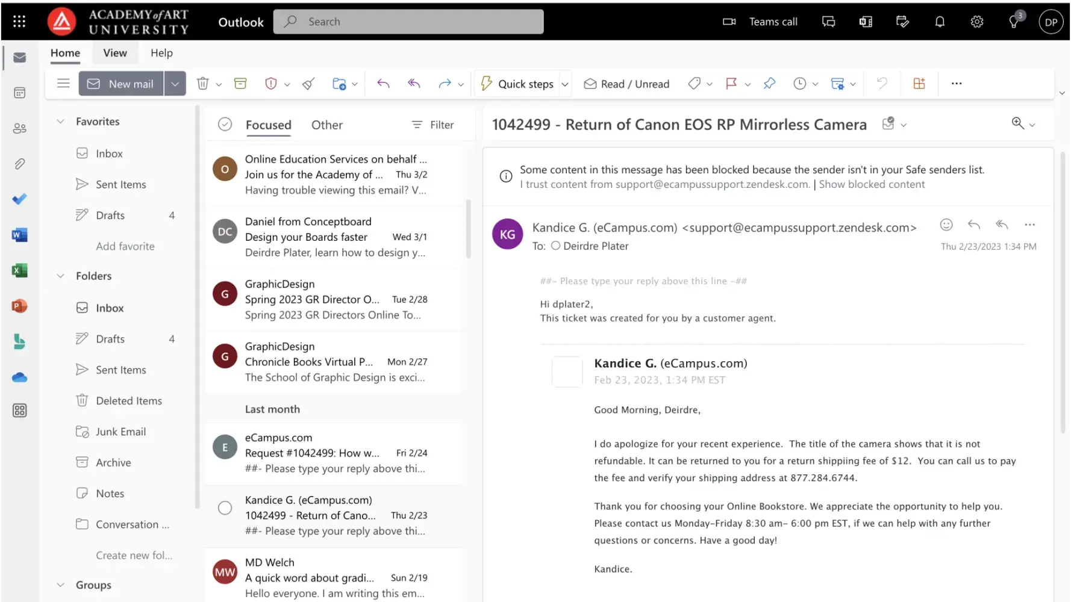Click the Sweep broom icon
The image size is (1071, 602).
[x=308, y=84]
